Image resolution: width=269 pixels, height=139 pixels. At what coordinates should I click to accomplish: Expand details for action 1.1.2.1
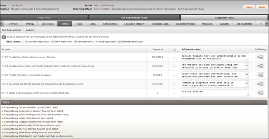(174, 57)
